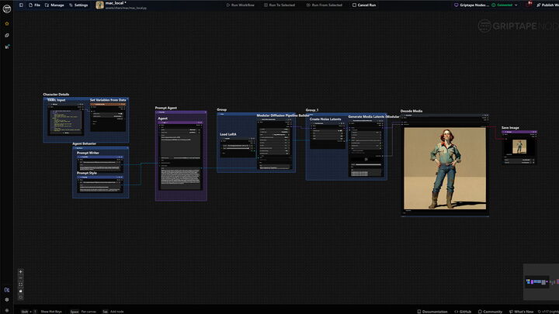Click the mac_local workflow thumbnail icon
The width and height of the screenshot is (559, 314).
[100, 5]
